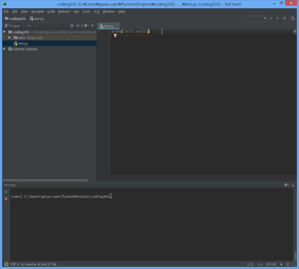Maximize the PyCharm window
Screen dimensions: 299x269
tap(282, 3)
